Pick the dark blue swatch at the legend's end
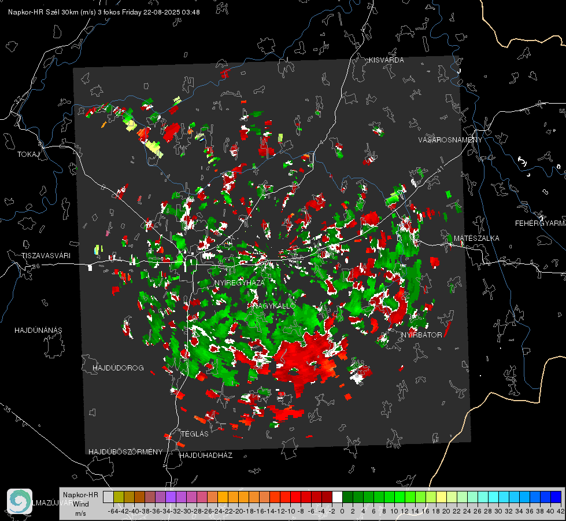The height and width of the screenshot is (521, 566). (x=556, y=497)
